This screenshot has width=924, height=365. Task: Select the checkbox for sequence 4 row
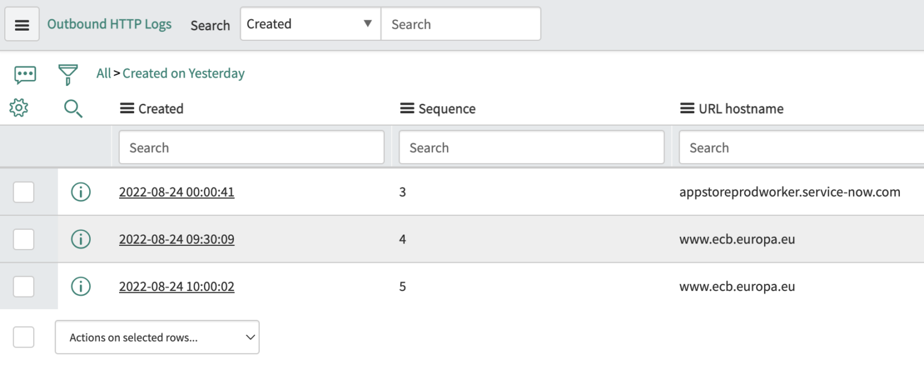coord(23,239)
